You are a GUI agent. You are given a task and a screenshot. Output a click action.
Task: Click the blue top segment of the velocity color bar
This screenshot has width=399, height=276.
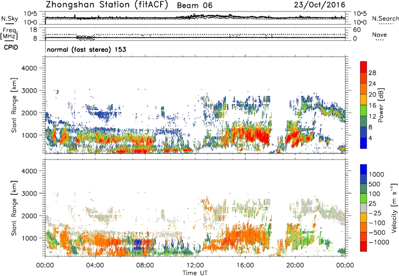(x=364, y=169)
